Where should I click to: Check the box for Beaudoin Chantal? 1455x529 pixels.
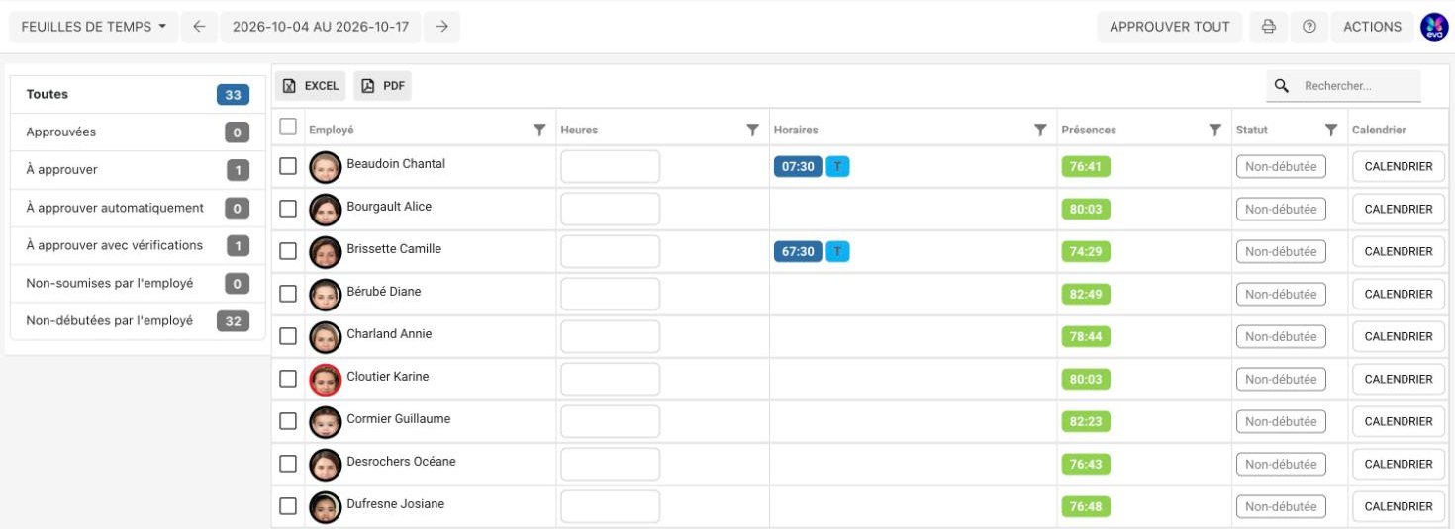tap(288, 166)
